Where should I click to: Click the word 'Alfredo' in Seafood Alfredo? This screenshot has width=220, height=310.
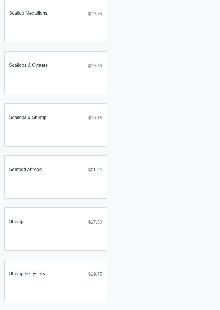pyautogui.click(x=34, y=170)
